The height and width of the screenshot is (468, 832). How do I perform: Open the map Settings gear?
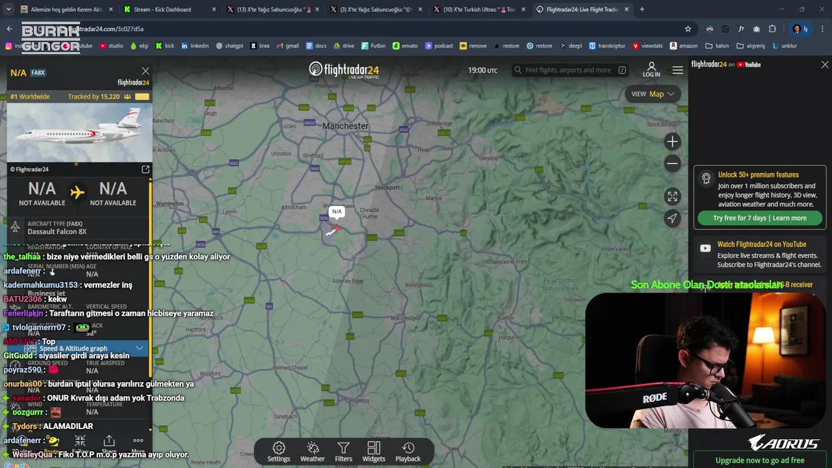click(279, 452)
